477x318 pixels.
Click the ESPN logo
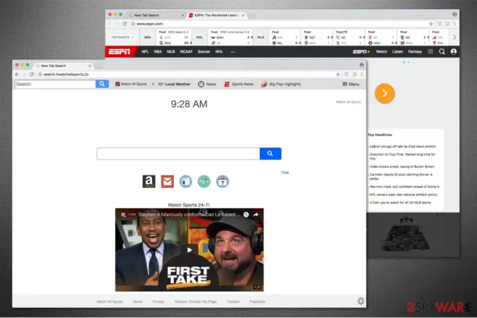119,51
